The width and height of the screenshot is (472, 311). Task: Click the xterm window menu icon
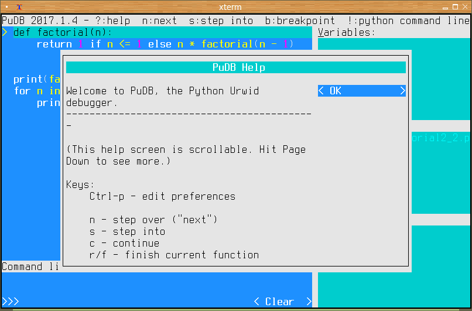(x=6, y=7)
